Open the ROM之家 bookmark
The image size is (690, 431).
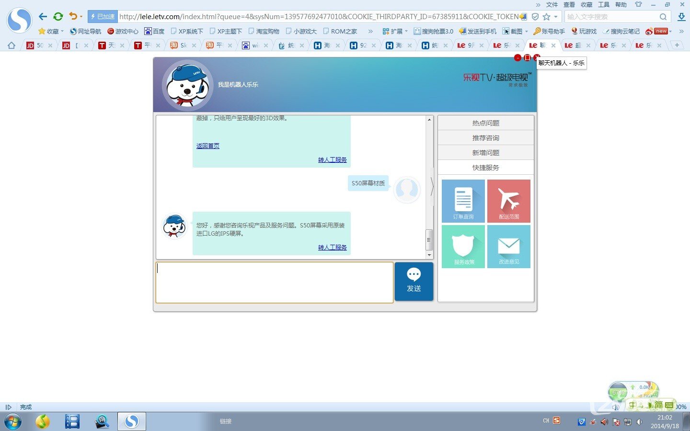coord(340,31)
